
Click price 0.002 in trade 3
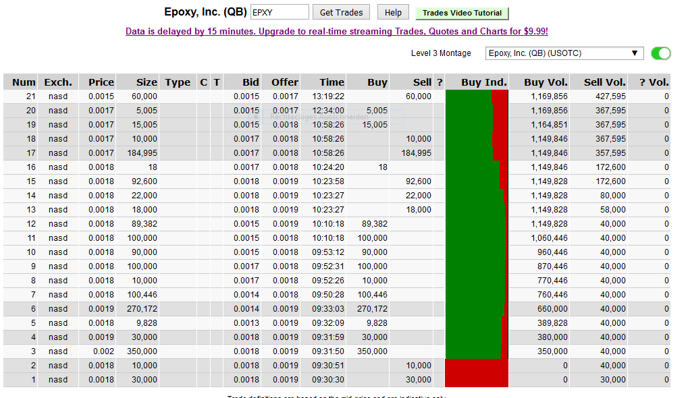pyautogui.click(x=103, y=351)
